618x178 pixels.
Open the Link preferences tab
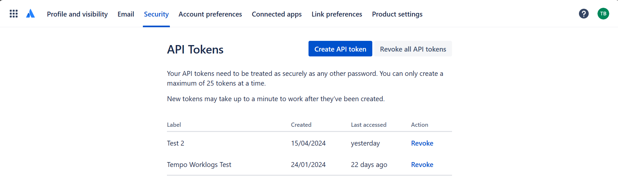tap(336, 14)
